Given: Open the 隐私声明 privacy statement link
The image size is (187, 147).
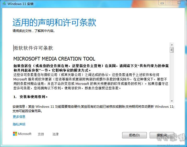Looking at the screenshot, I should (19, 124).
